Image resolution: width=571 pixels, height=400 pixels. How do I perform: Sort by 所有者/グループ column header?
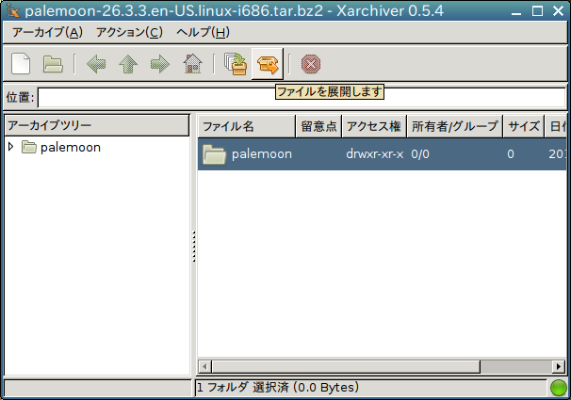(x=455, y=126)
